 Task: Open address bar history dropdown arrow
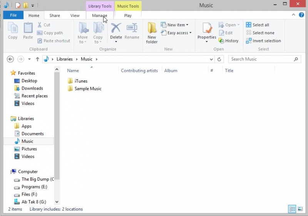tap(211, 59)
